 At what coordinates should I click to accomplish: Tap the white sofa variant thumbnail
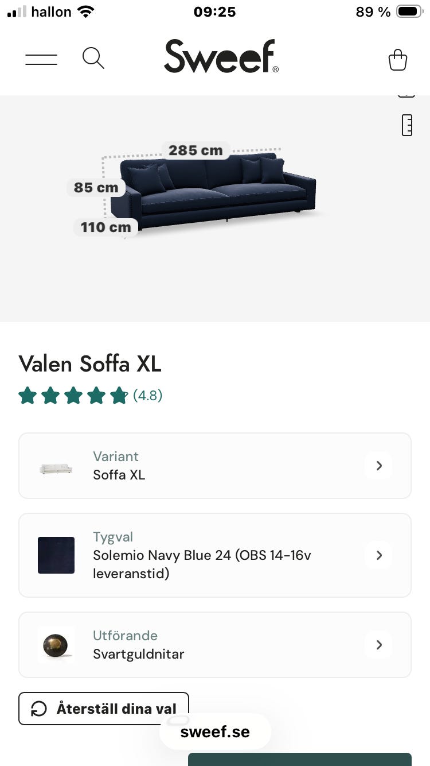pos(56,469)
